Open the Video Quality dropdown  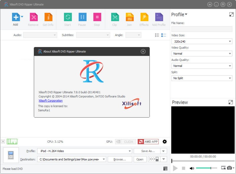click(x=202, y=53)
